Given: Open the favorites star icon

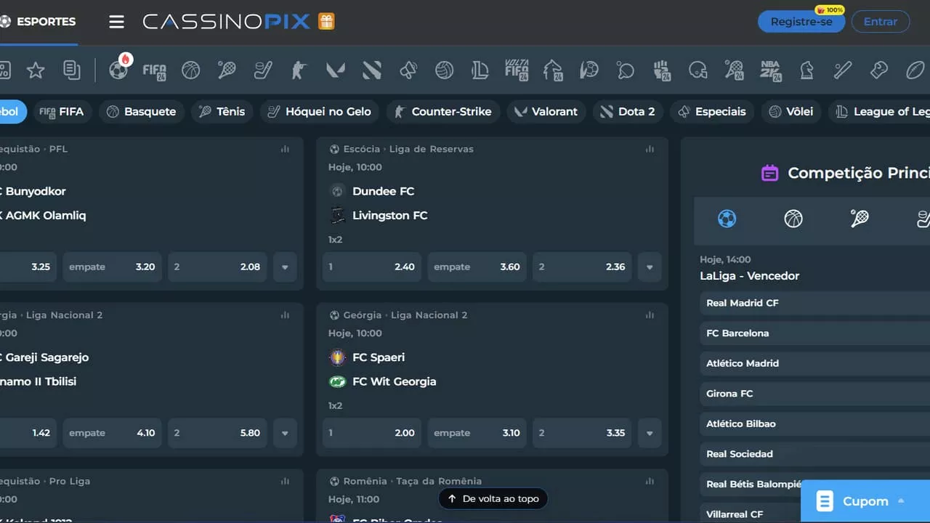Looking at the screenshot, I should coord(36,70).
